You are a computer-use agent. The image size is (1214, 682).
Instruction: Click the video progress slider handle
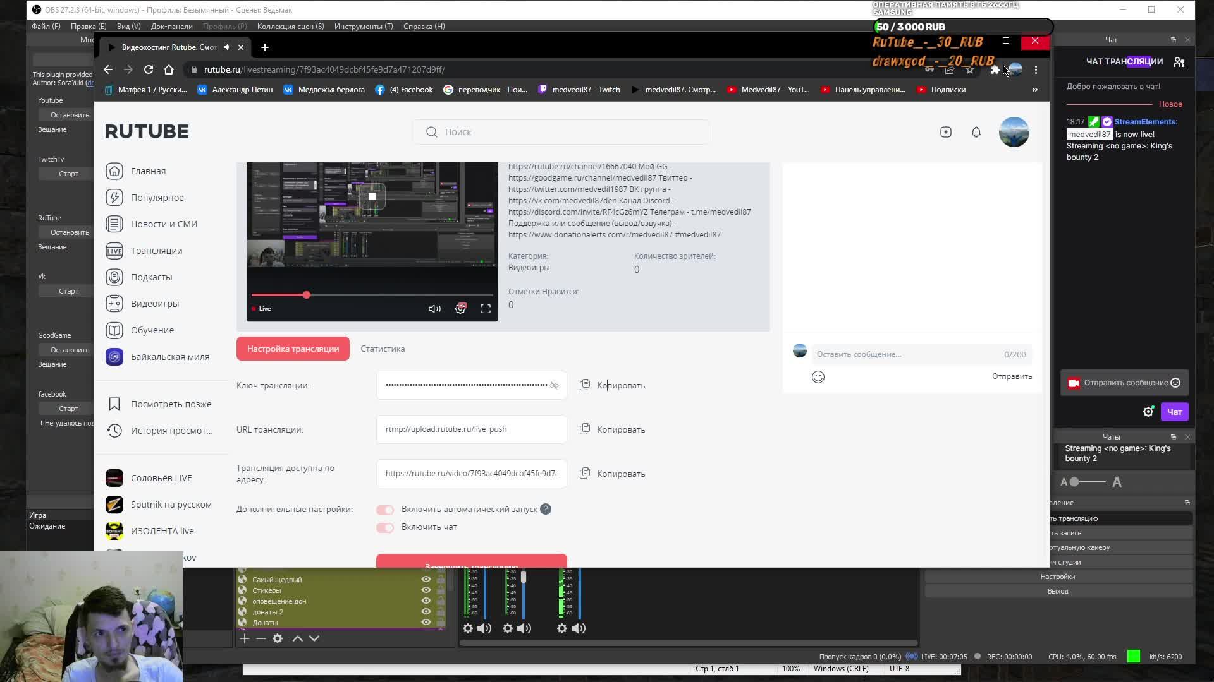pos(306,295)
